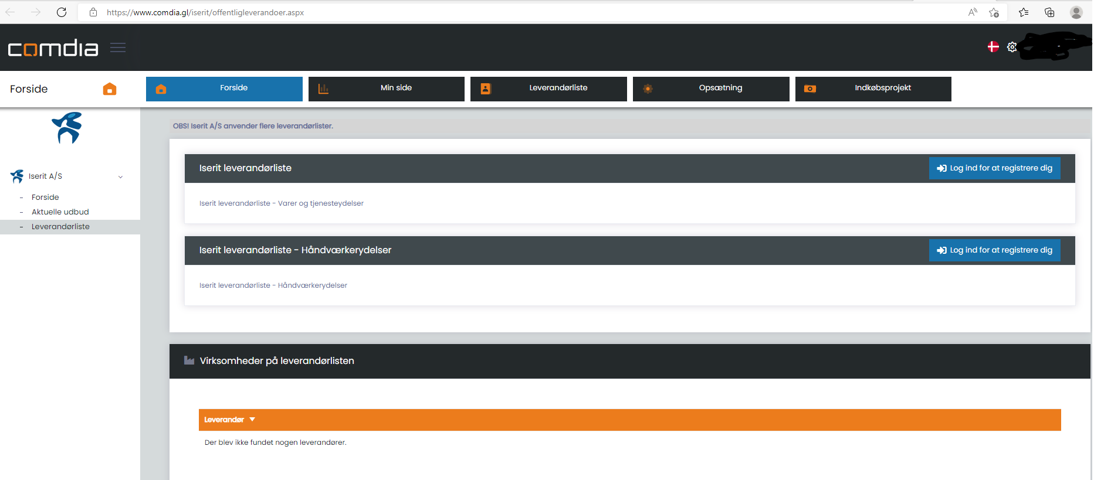Open browser Collections

pos(1049,12)
